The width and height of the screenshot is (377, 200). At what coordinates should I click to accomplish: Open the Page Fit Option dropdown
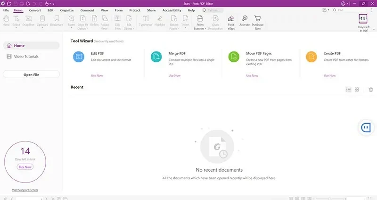pyautogui.click(x=87, y=29)
